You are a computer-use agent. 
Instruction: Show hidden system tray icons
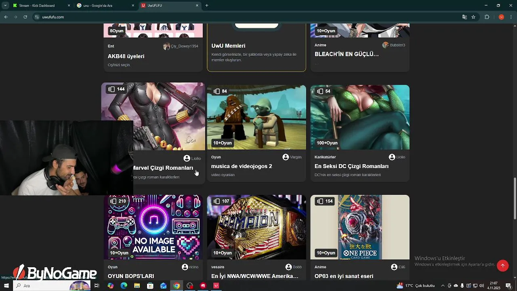click(x=443, y=286)
